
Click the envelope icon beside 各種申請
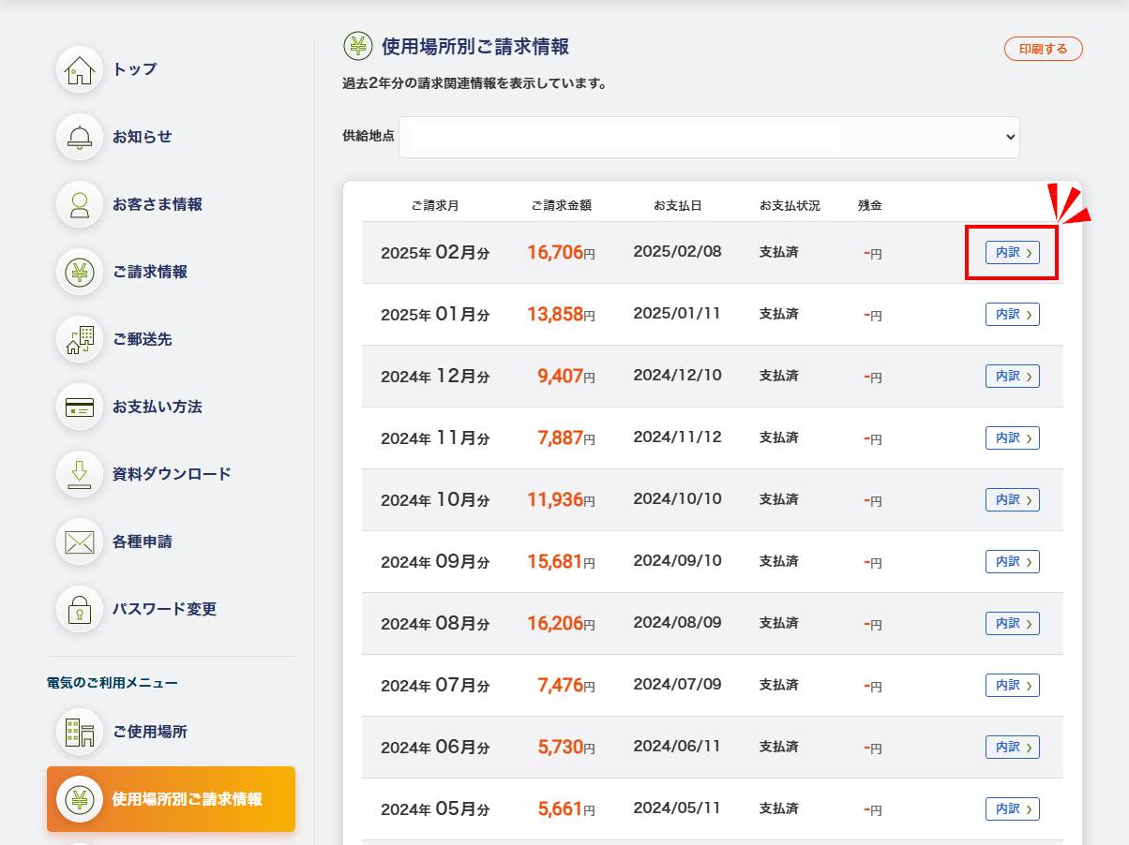click(x=80, y=541)
